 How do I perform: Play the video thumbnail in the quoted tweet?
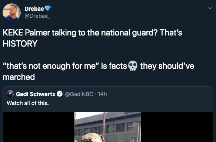pos(108,127)
